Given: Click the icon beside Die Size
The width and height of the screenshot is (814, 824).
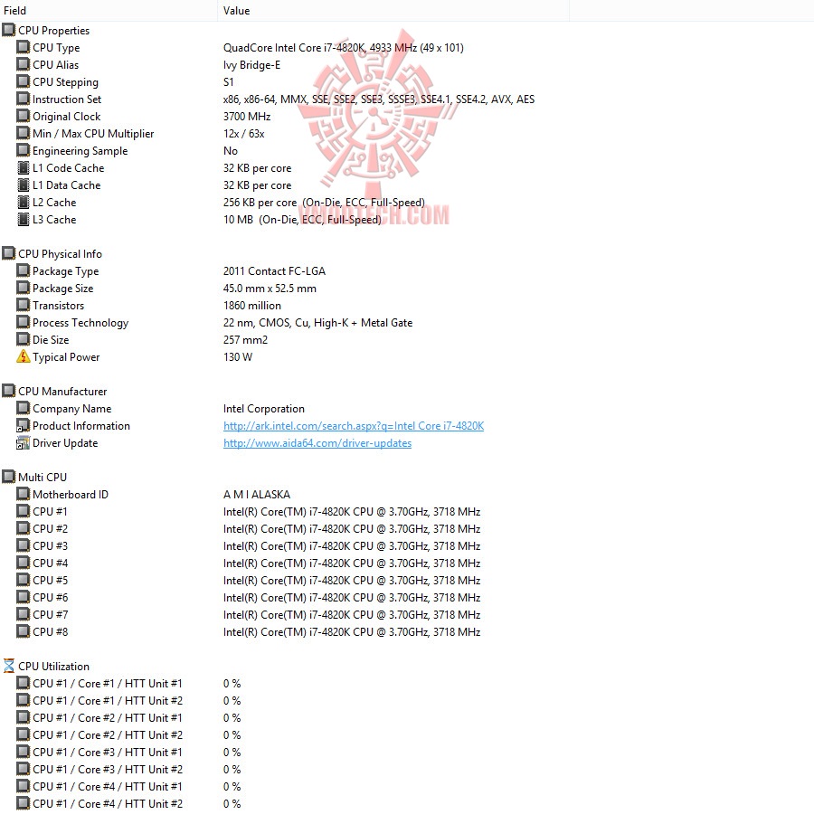Looking at the screenshot, I should [x=24, y=339].
